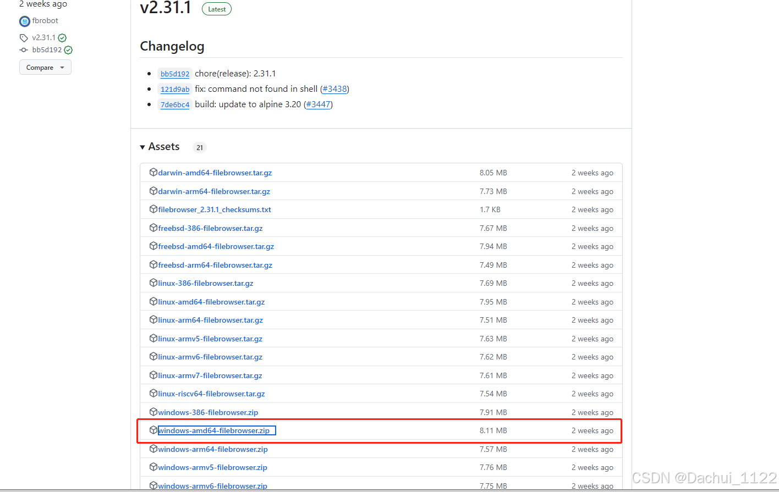Click the commit icon beside bb5d192
The height and width of the screenshot is (492, 779).
point(23,49)
